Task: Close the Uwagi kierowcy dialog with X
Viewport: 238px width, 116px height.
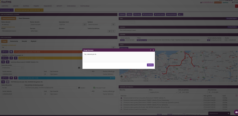Action: tap(153, 50)
